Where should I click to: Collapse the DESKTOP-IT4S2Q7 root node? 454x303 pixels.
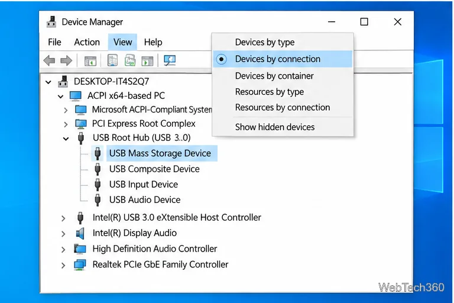[x=48, y=82]
